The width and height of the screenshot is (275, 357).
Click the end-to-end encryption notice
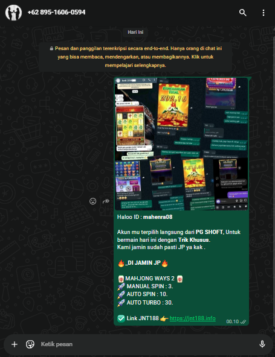[135, 57]
